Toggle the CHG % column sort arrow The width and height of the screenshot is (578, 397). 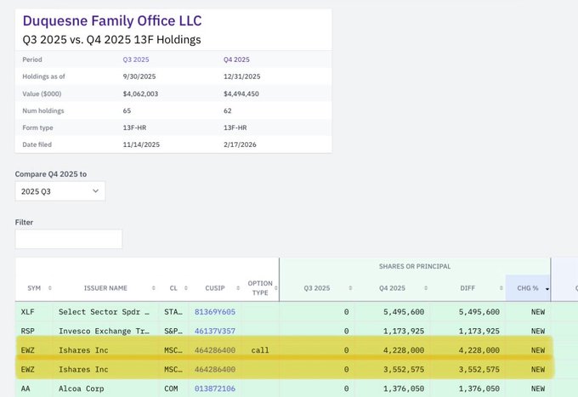(x=545, y=288)
